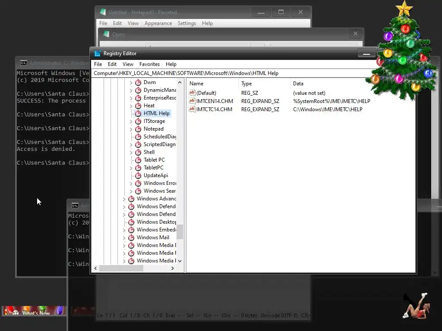Open the Favorites menu

click(x=149, y=64)
